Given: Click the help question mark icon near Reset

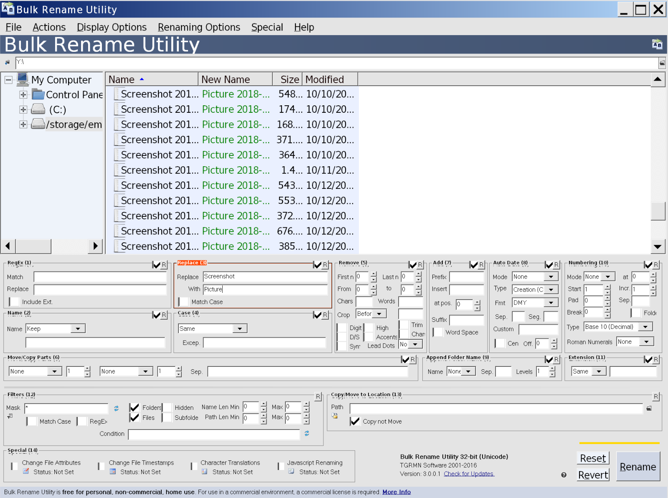Looking at the screenshot, I should [564, 475].
